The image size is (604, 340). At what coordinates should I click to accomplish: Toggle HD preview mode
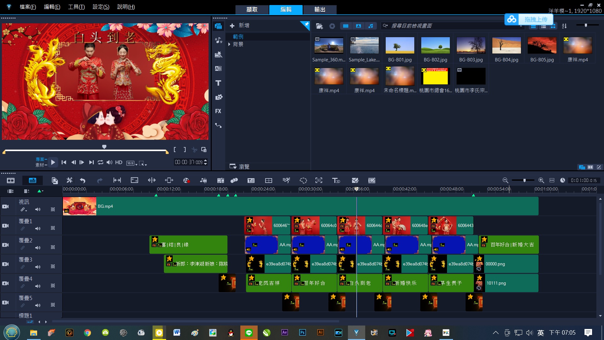(119, 162)
